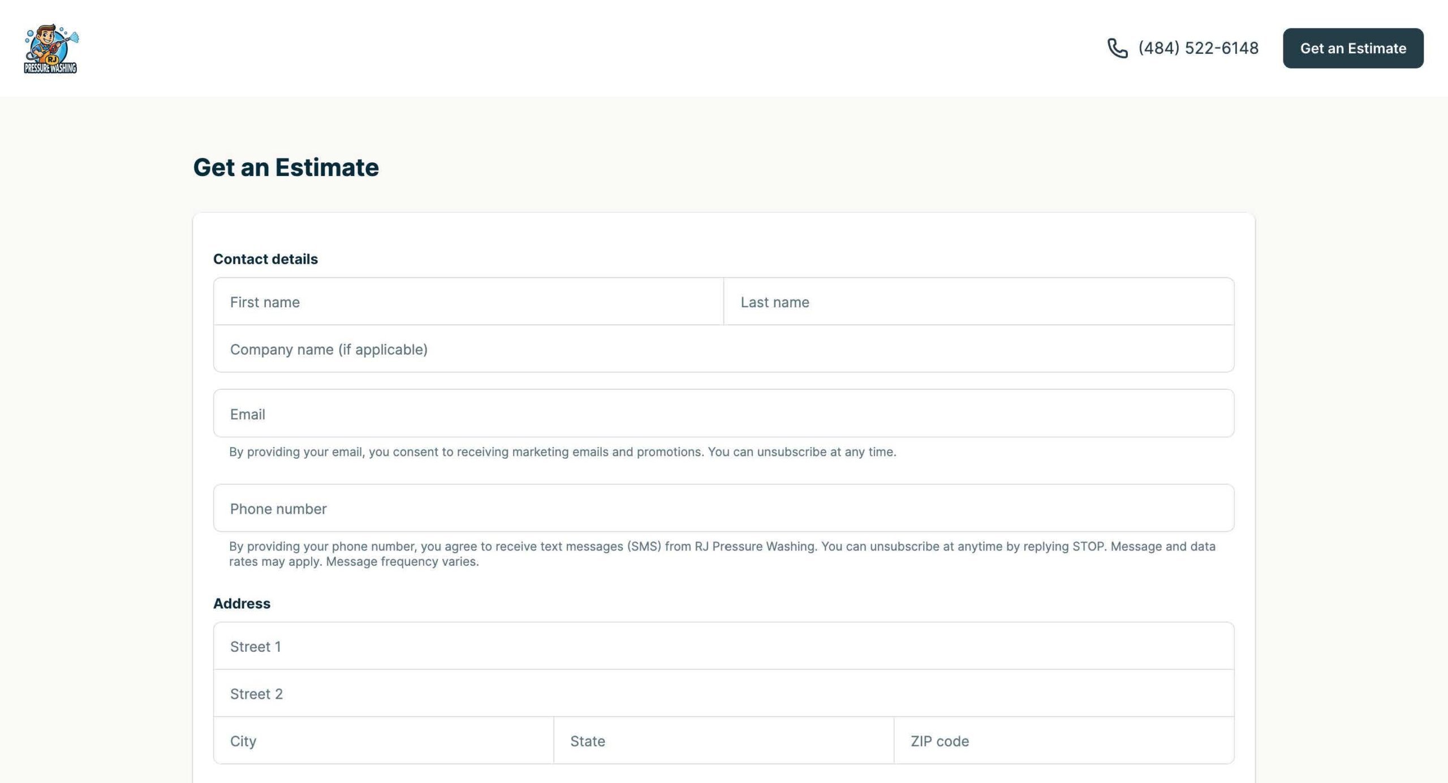Screen dimensions: 1448x783
Task: Click the Get an Estimate page heading
Action: tap(286, 167)
